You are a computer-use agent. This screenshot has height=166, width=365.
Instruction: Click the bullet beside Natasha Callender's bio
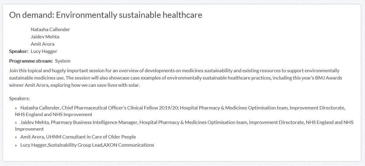pyautogui.click(x=16, y=108)
